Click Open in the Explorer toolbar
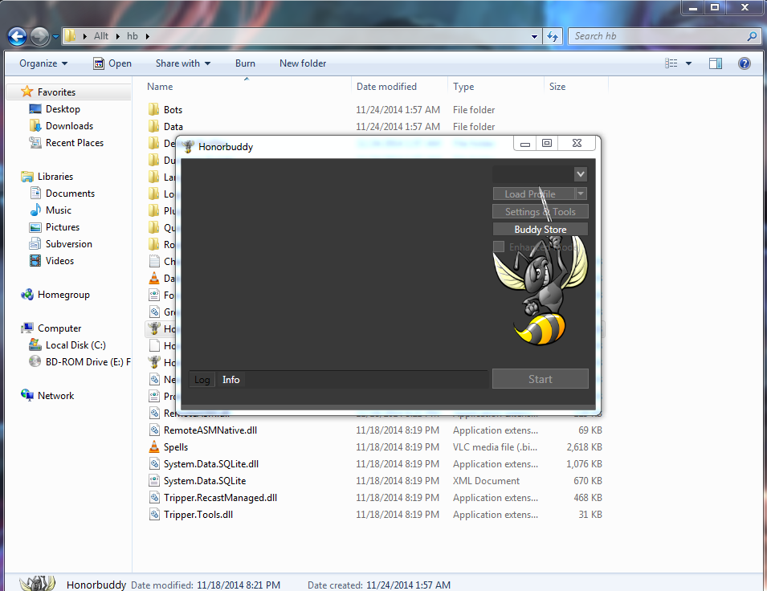 point(112,63)
